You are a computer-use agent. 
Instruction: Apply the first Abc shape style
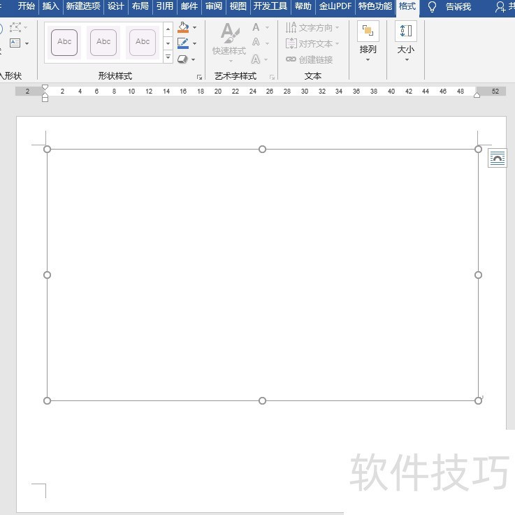[x=64, y=43]
